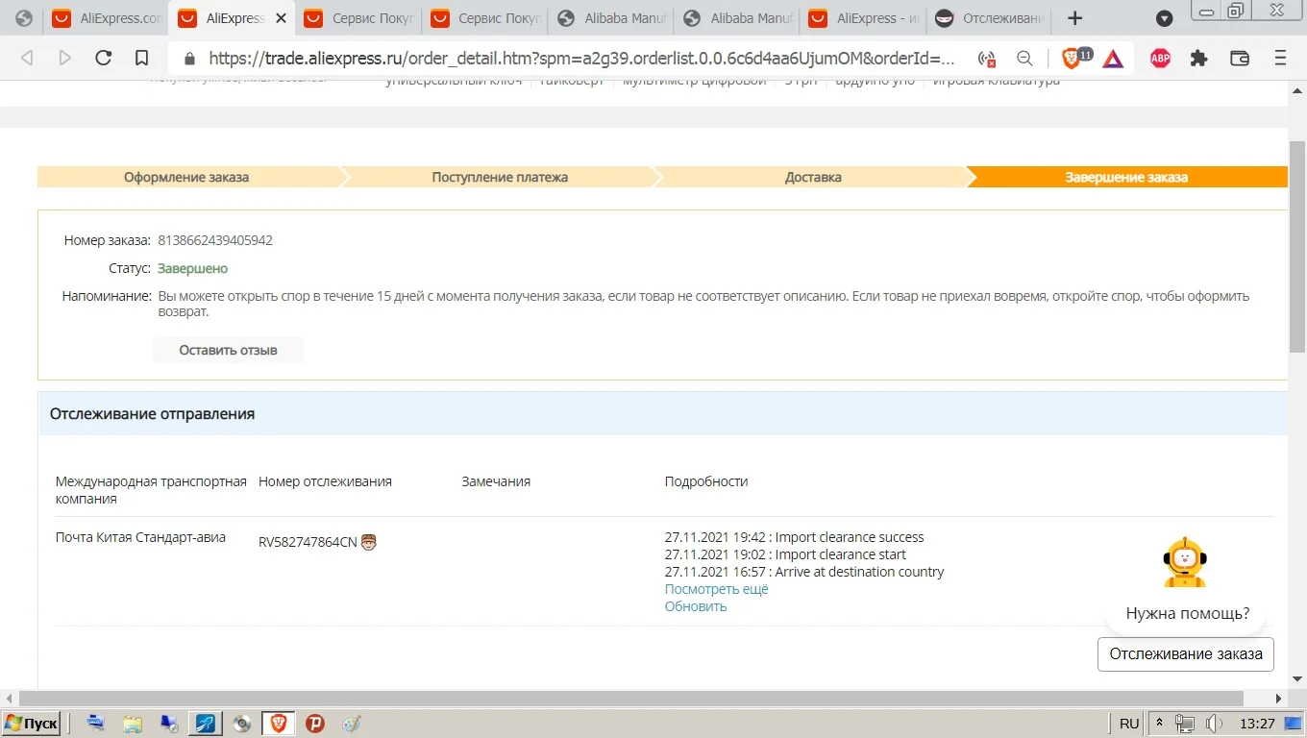Click the page vertical scrollbar thumb
Viewport: 1307px width, 738px height.
pyautogui.click(x=1296, y=247)
